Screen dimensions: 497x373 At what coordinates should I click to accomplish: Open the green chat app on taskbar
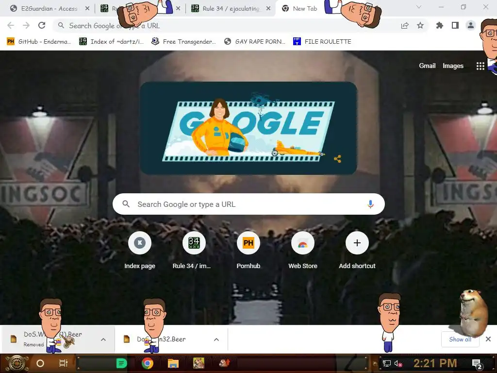point(121,363)
